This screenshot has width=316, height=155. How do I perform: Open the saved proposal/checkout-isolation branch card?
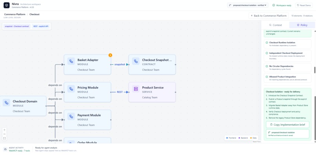287,134
